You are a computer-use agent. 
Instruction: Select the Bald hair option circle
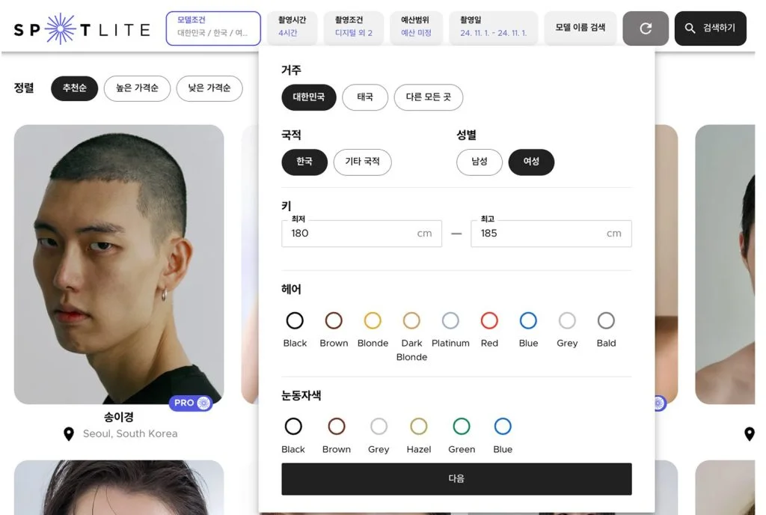[x=606, y=320]
